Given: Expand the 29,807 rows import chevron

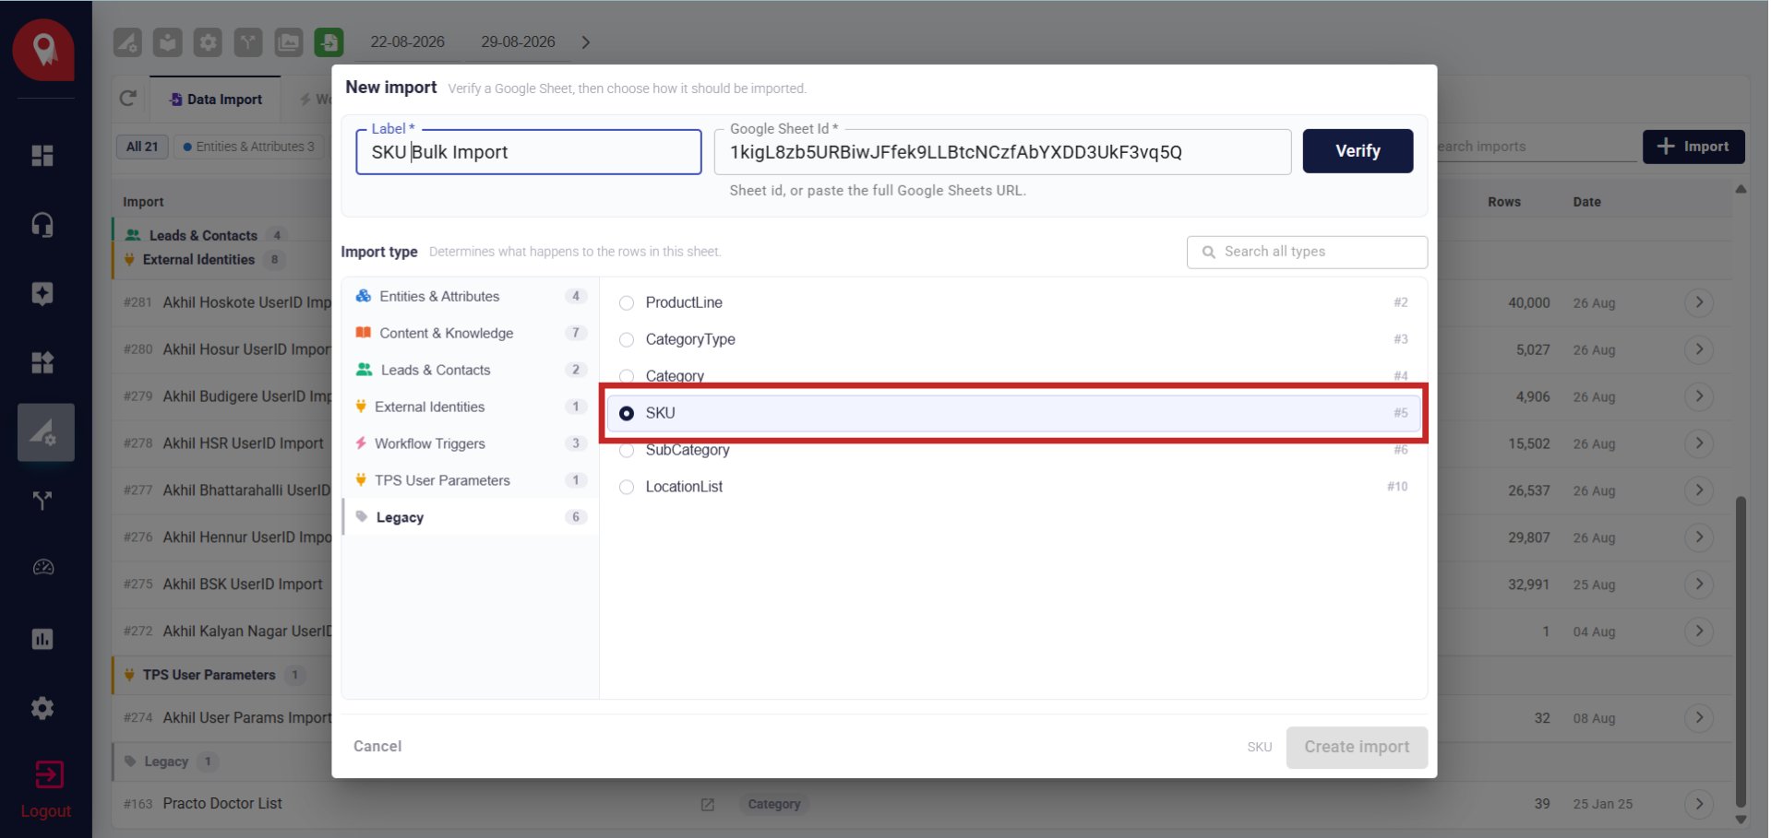Looking at the screenshot, I should point(1699,537).
